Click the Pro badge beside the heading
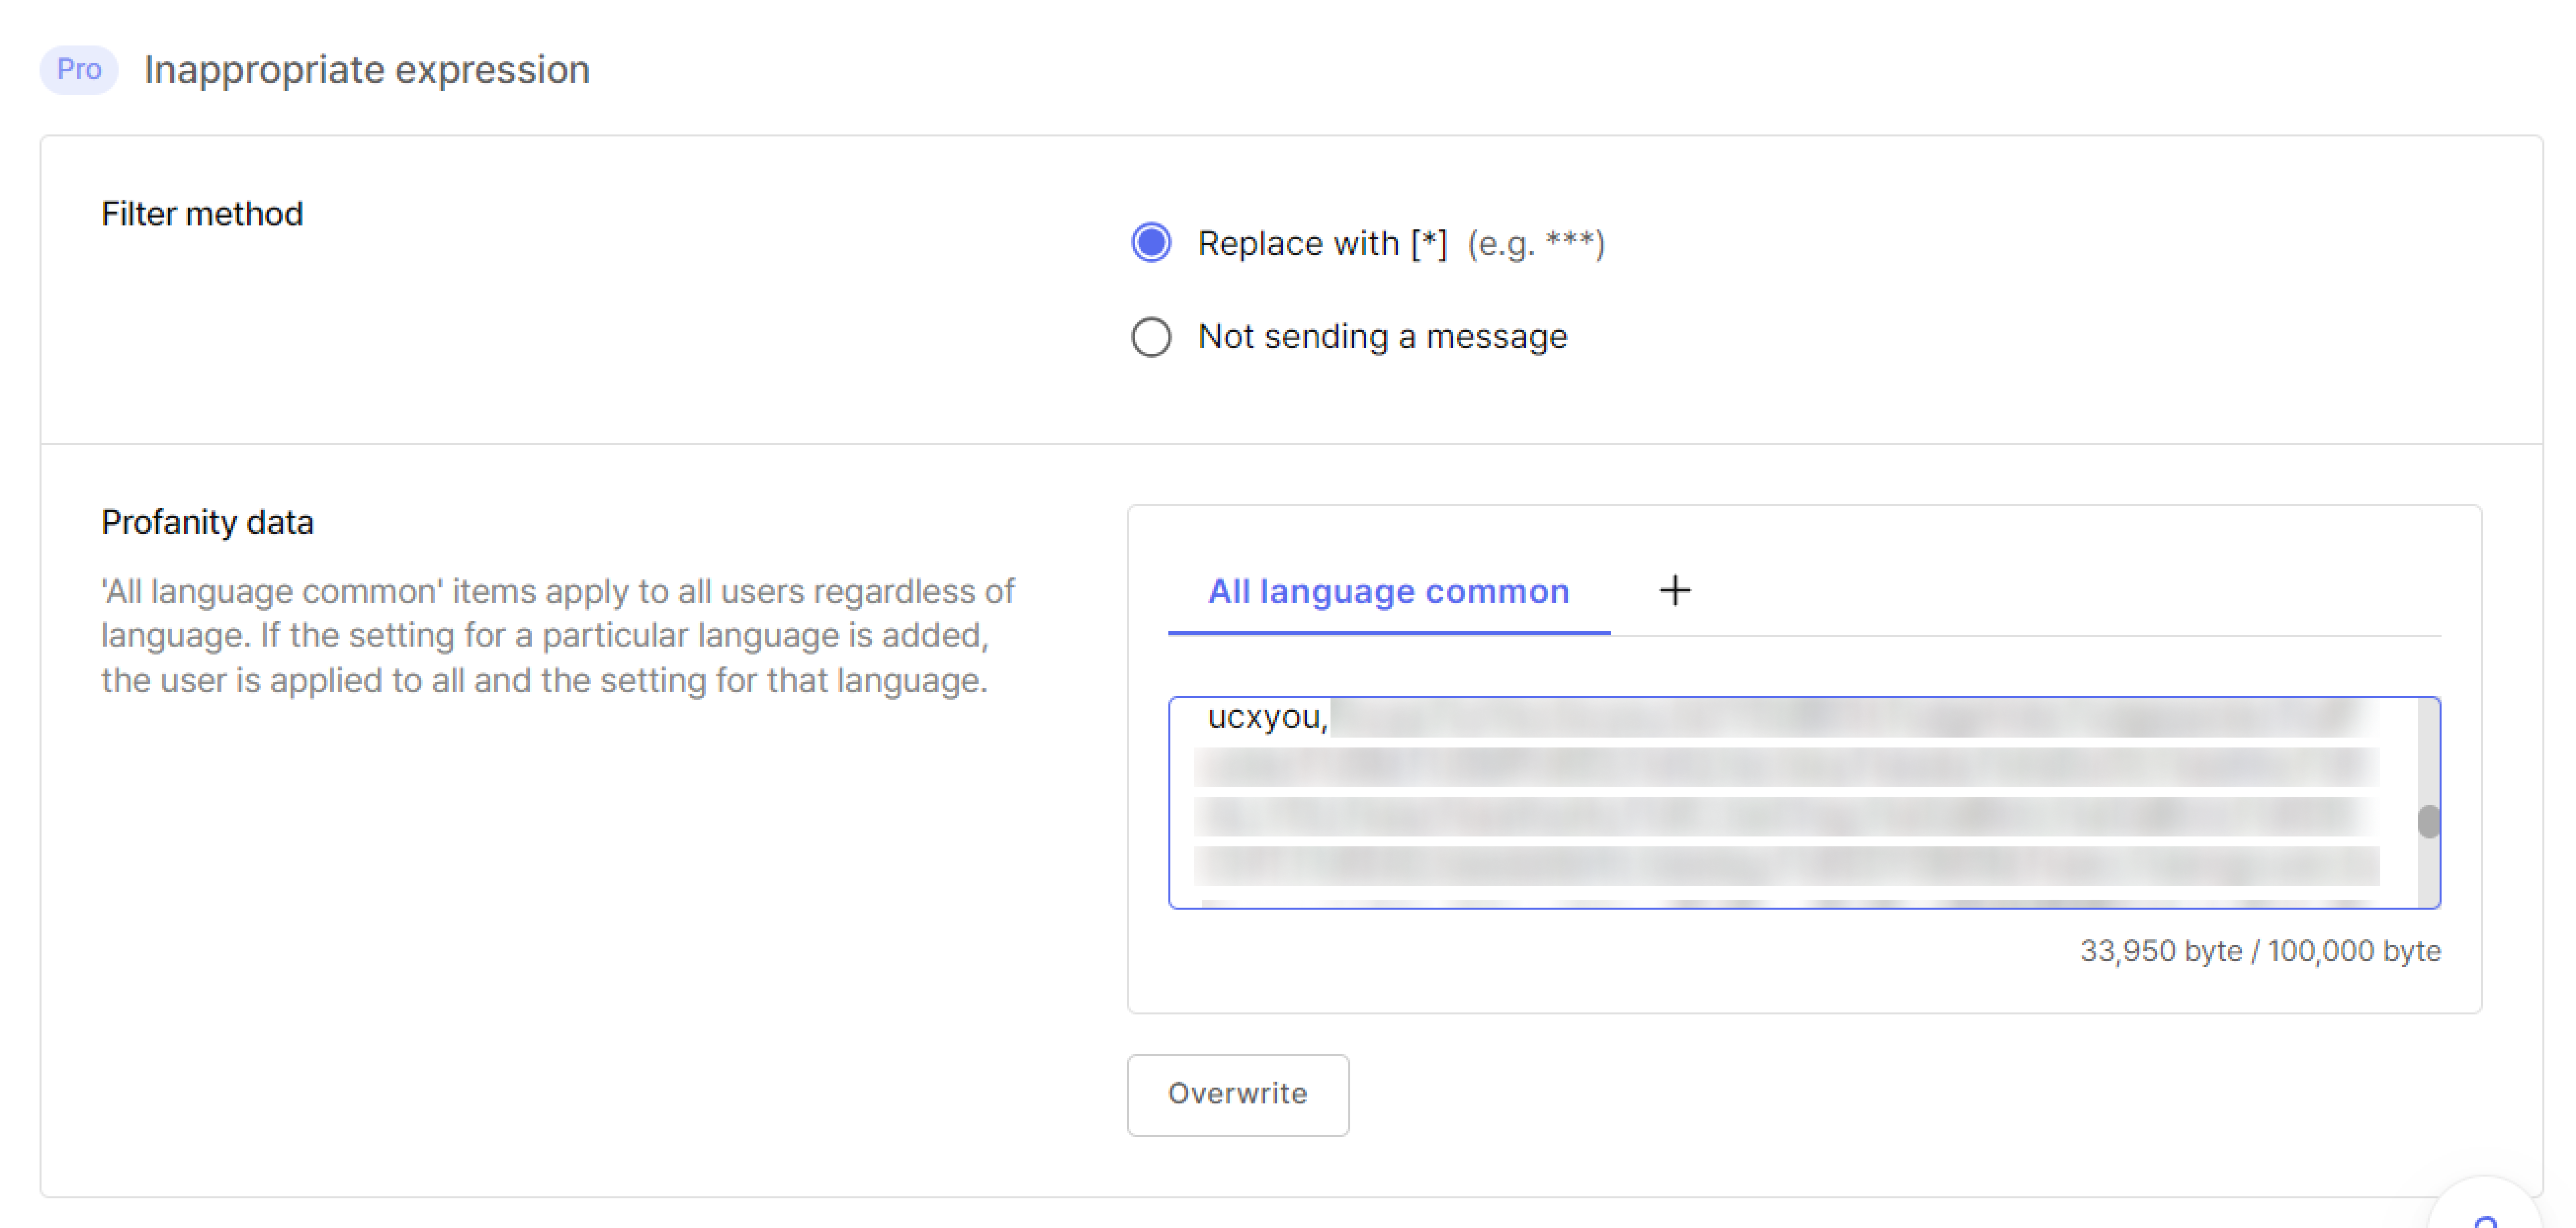2576x1228 pixels. [x=79, y=70]
